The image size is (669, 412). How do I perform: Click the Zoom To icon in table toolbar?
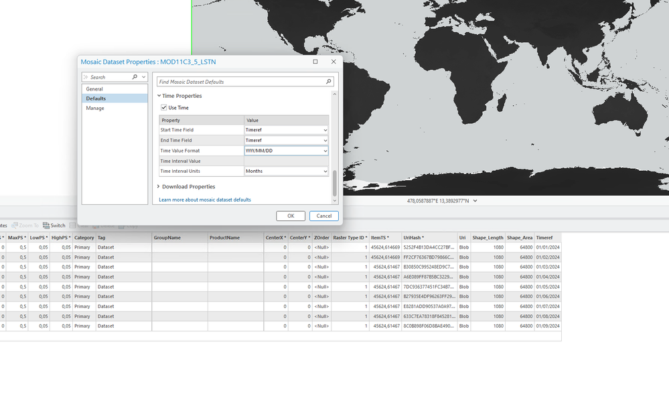click(x=15, y=226)
